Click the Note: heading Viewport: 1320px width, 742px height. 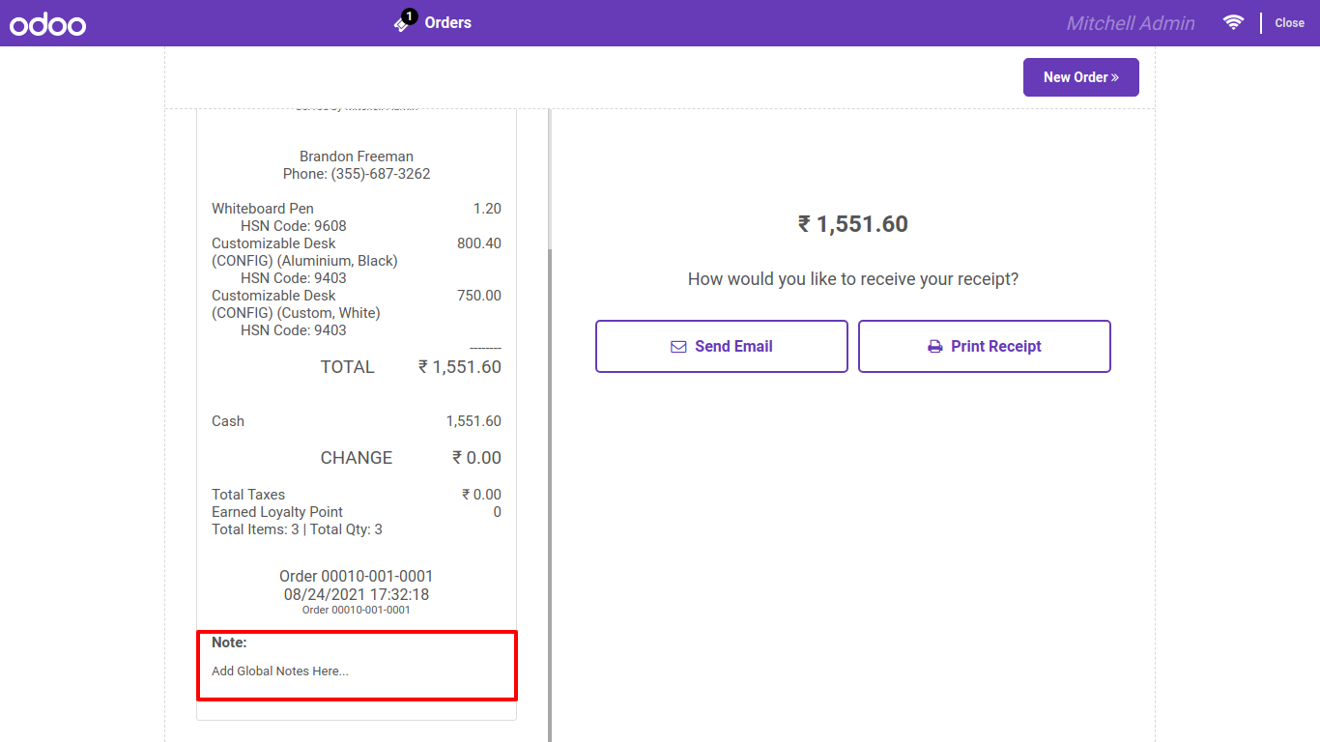pos(229,642)
